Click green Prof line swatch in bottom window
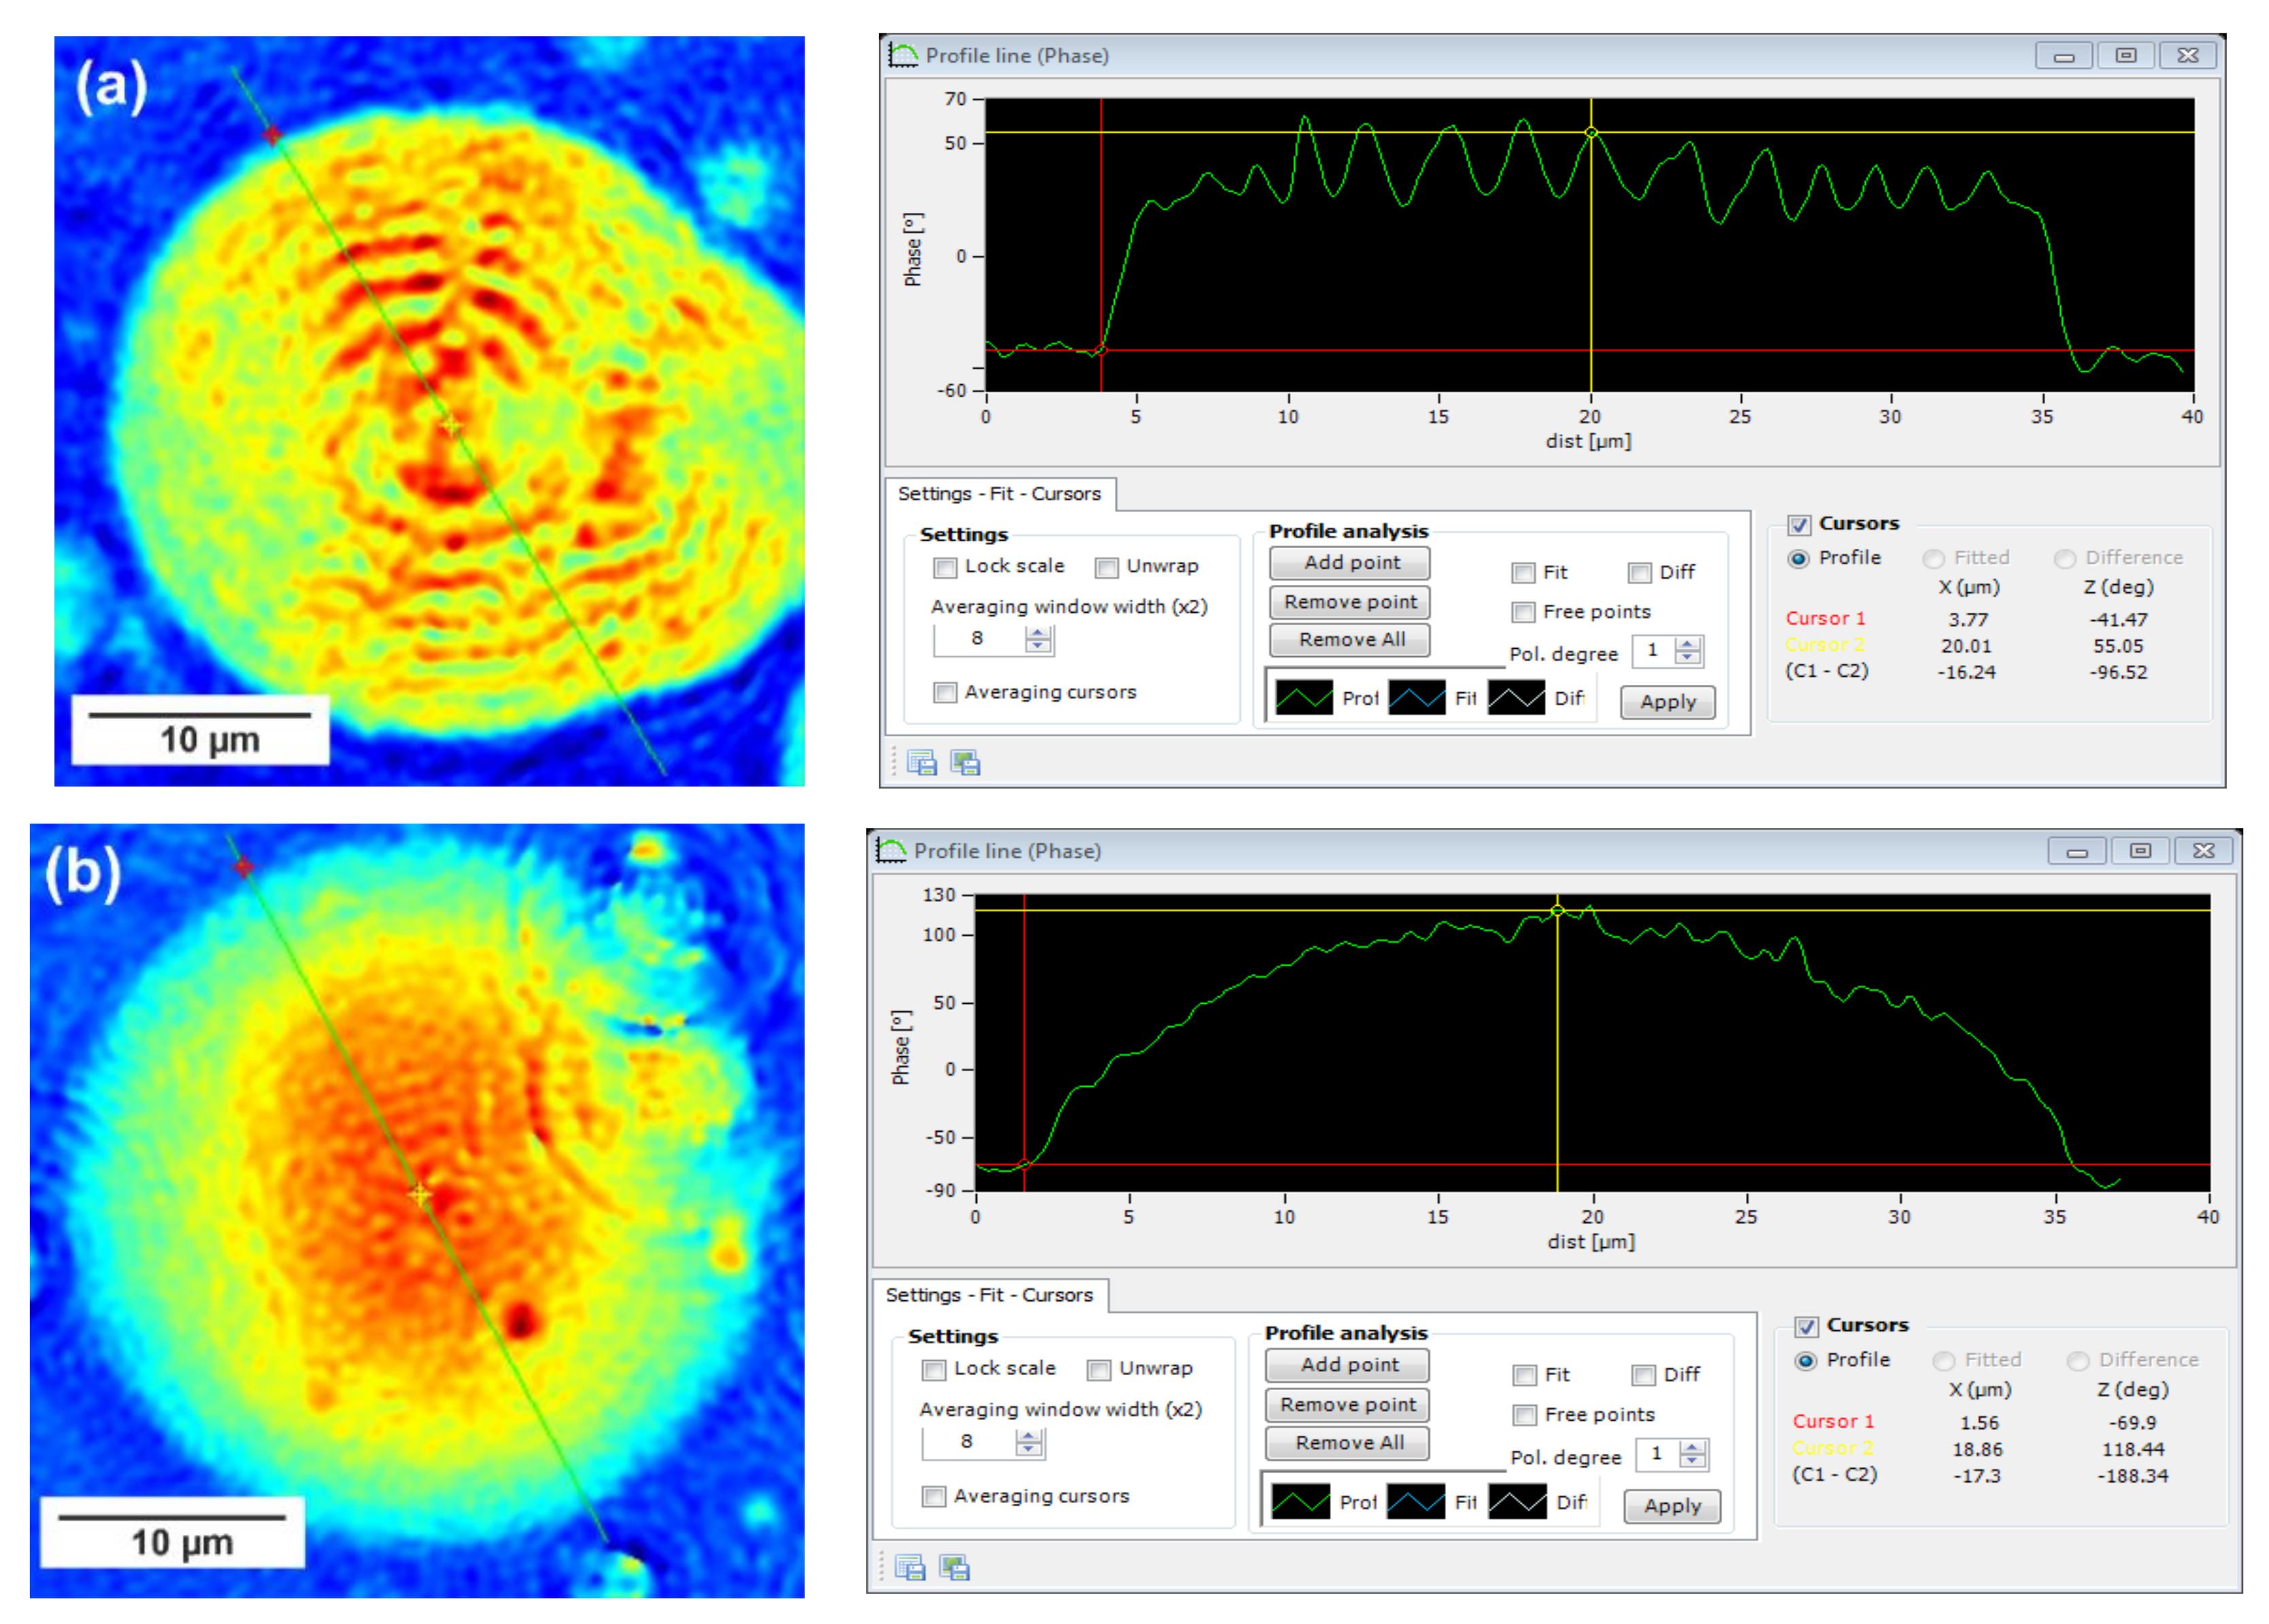The height and width of the screenshot is (1624, 2269). click(x=1300, y=1502)
